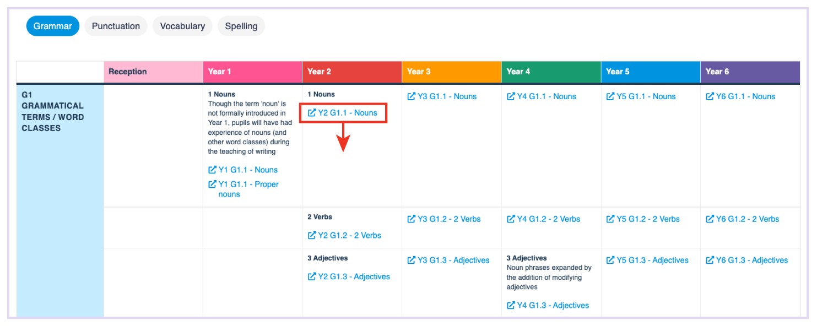Select the Grammar tab
Viewport: 817px width, 326px height.
53,26
